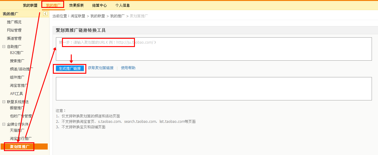Open 组件推广 in the sidebar
This screenshot has height=155, width=378.
[17, 77]
